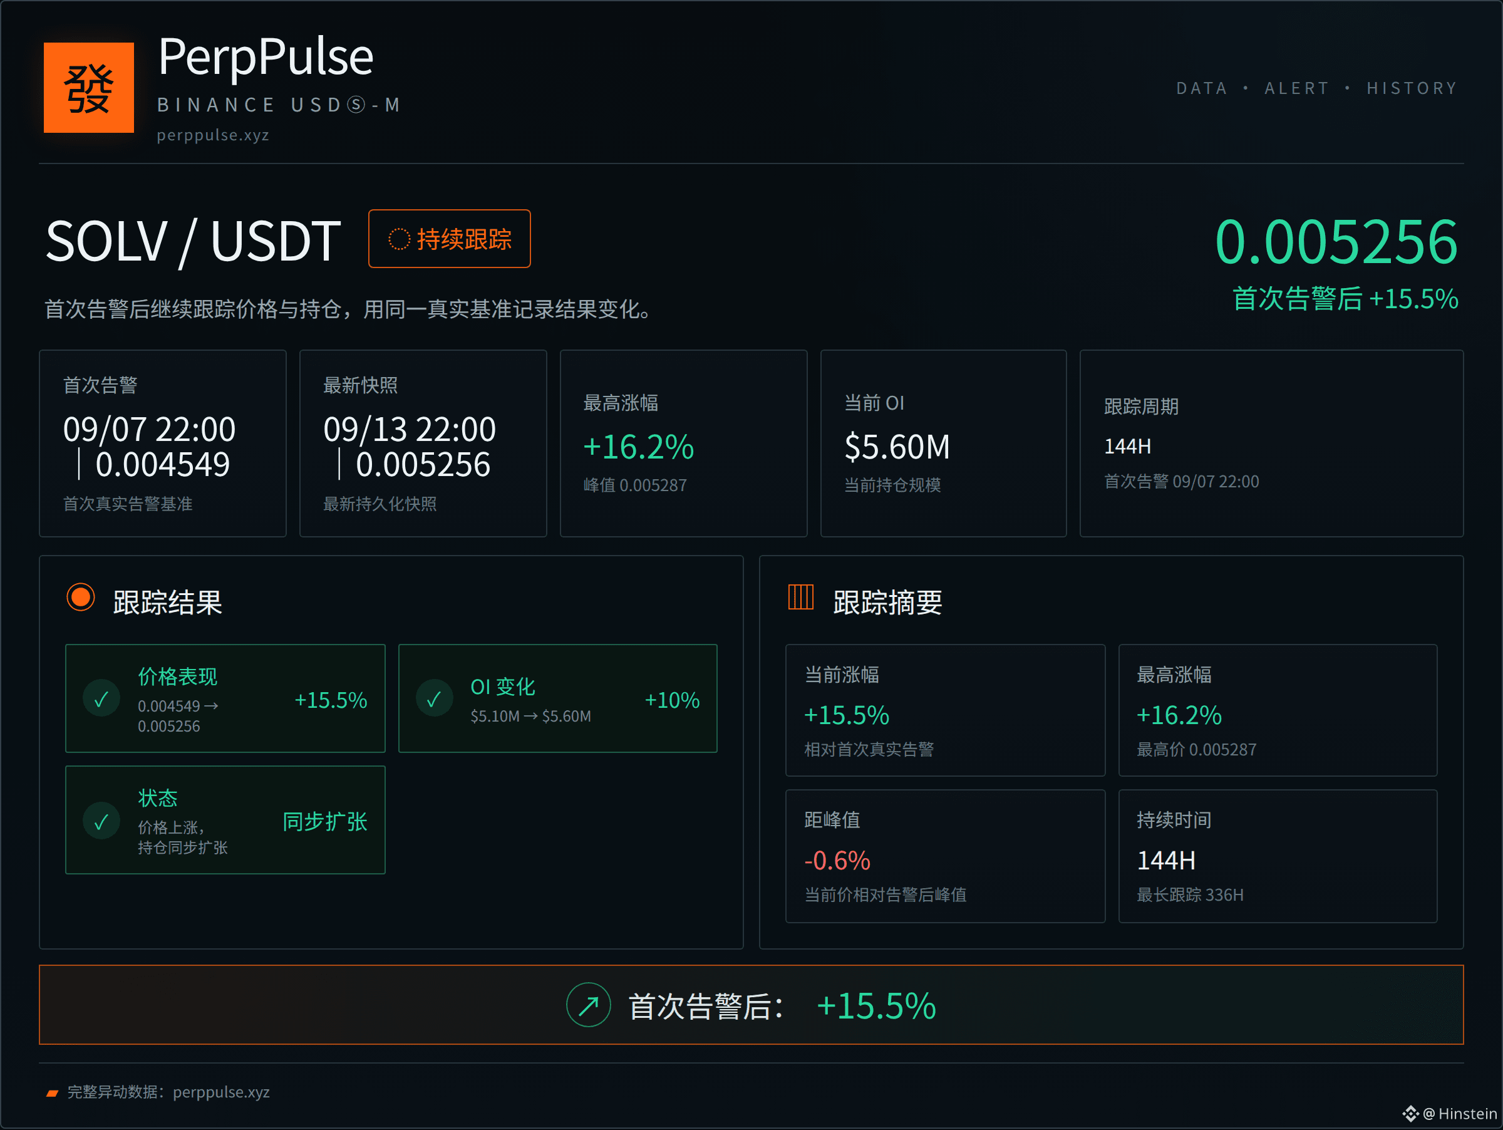The image size is (1503, 1130).
Task: Open the DATA header item
Action: [x=1201, y=88]
